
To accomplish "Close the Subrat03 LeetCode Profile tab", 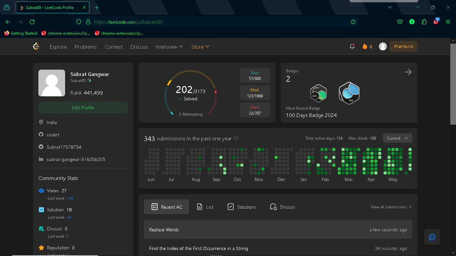I will coord(84,7).
